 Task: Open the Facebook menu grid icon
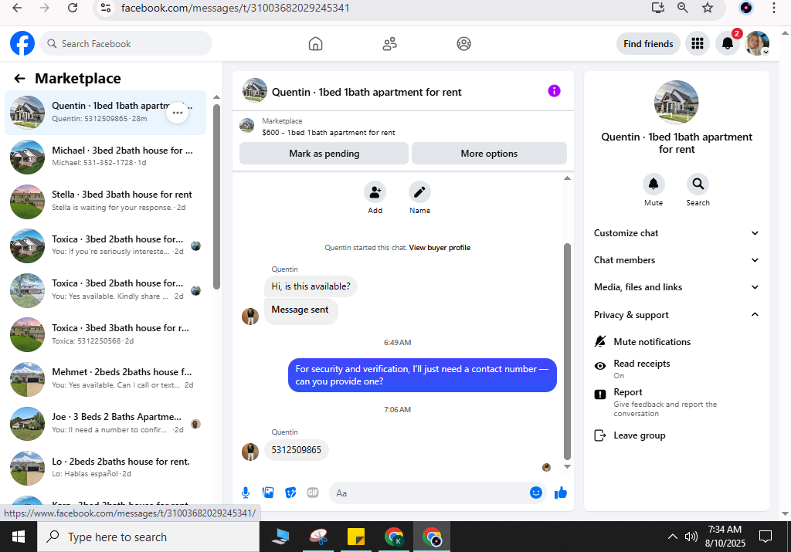(698, 44)
